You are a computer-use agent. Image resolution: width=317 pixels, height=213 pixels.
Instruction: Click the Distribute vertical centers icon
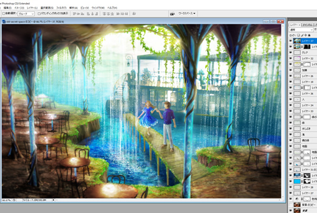point(108,14)
